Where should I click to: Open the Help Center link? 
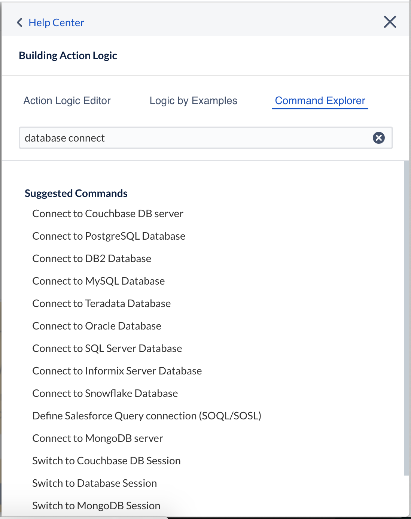click(56, 23)
